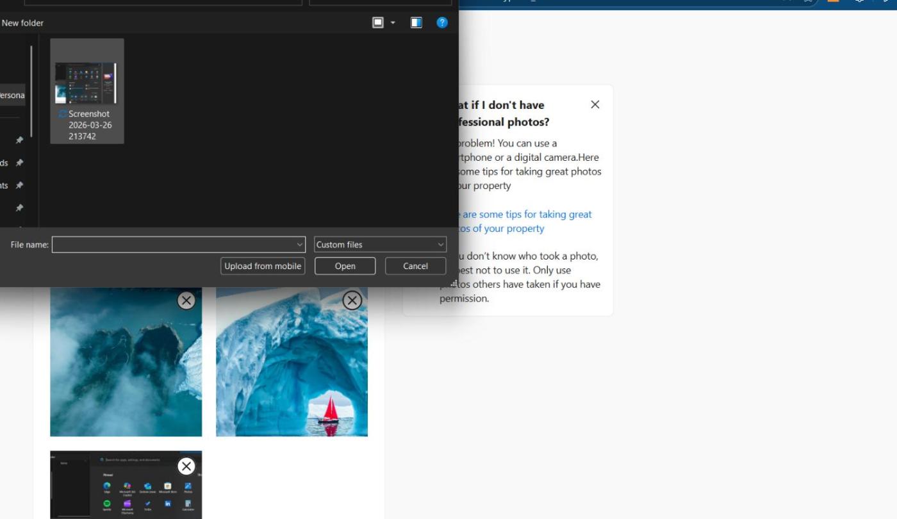Click in the File name text field
The image size is (897, 519).
pyautogui.click(x=173, y=245)
